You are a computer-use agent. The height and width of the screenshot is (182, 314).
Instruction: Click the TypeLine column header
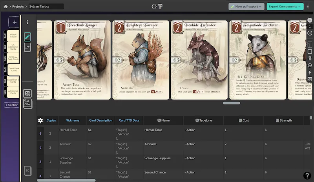203,120
